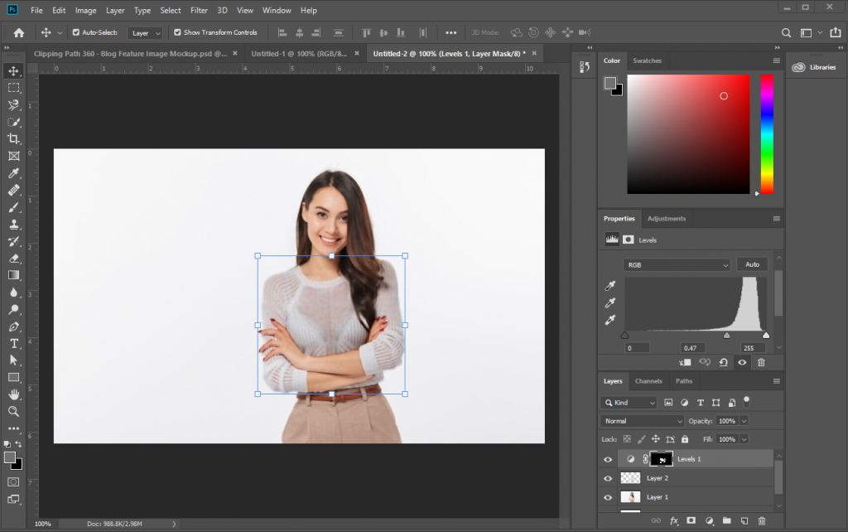This screenshot has height=532, width=848.
Task: Select the Gradient tool
Action: [13, 275]
